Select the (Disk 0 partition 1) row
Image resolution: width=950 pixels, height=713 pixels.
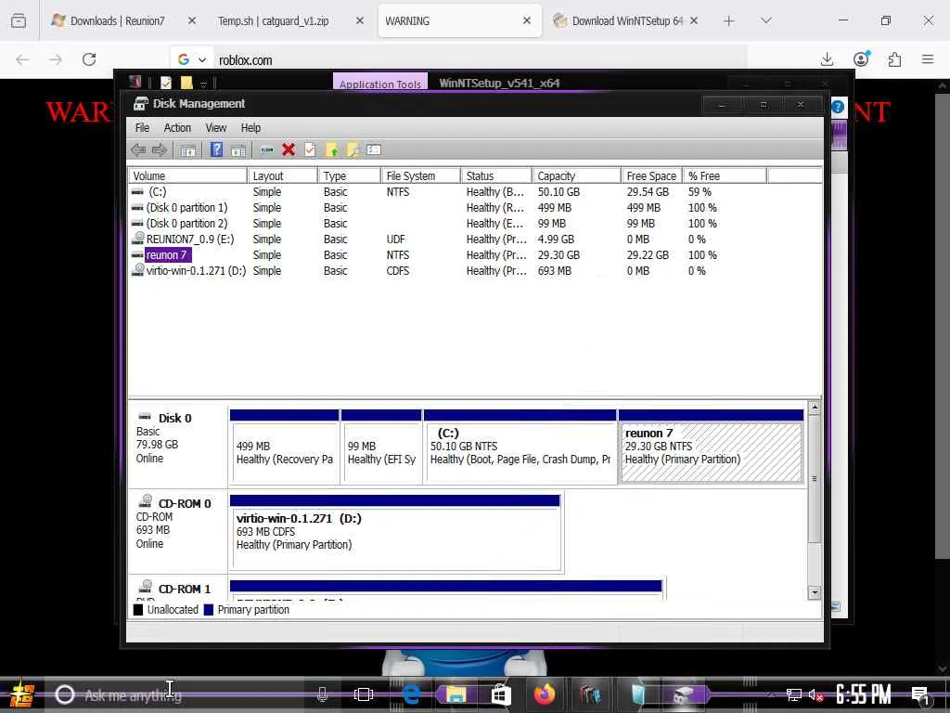click(475, 207)
